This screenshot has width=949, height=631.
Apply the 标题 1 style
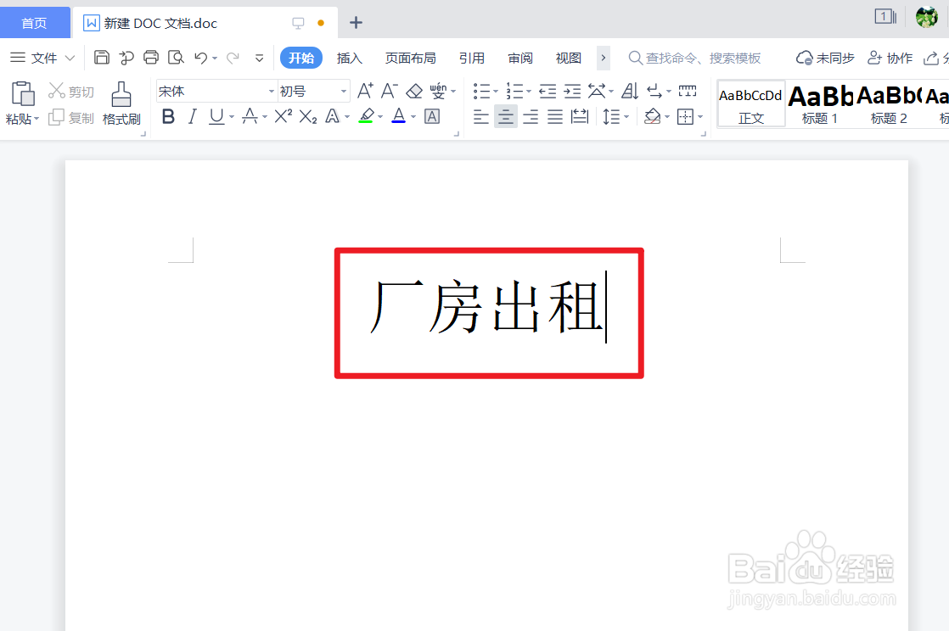pyautogui.click(x=820, y=104)
